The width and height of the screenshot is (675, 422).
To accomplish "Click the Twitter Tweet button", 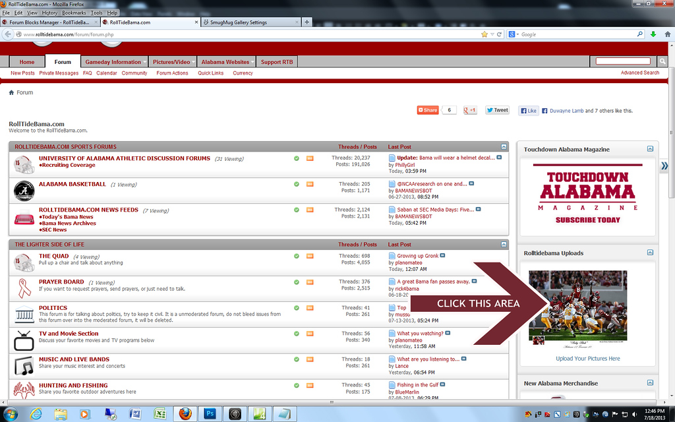I will coord(498,110).
